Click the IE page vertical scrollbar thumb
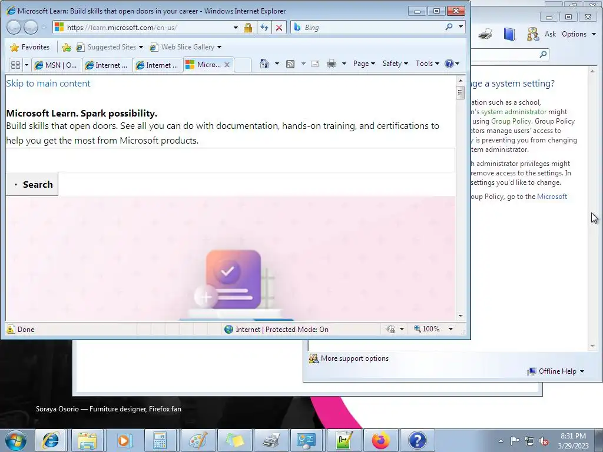The image size is (603, 452). tap(460, 92)
